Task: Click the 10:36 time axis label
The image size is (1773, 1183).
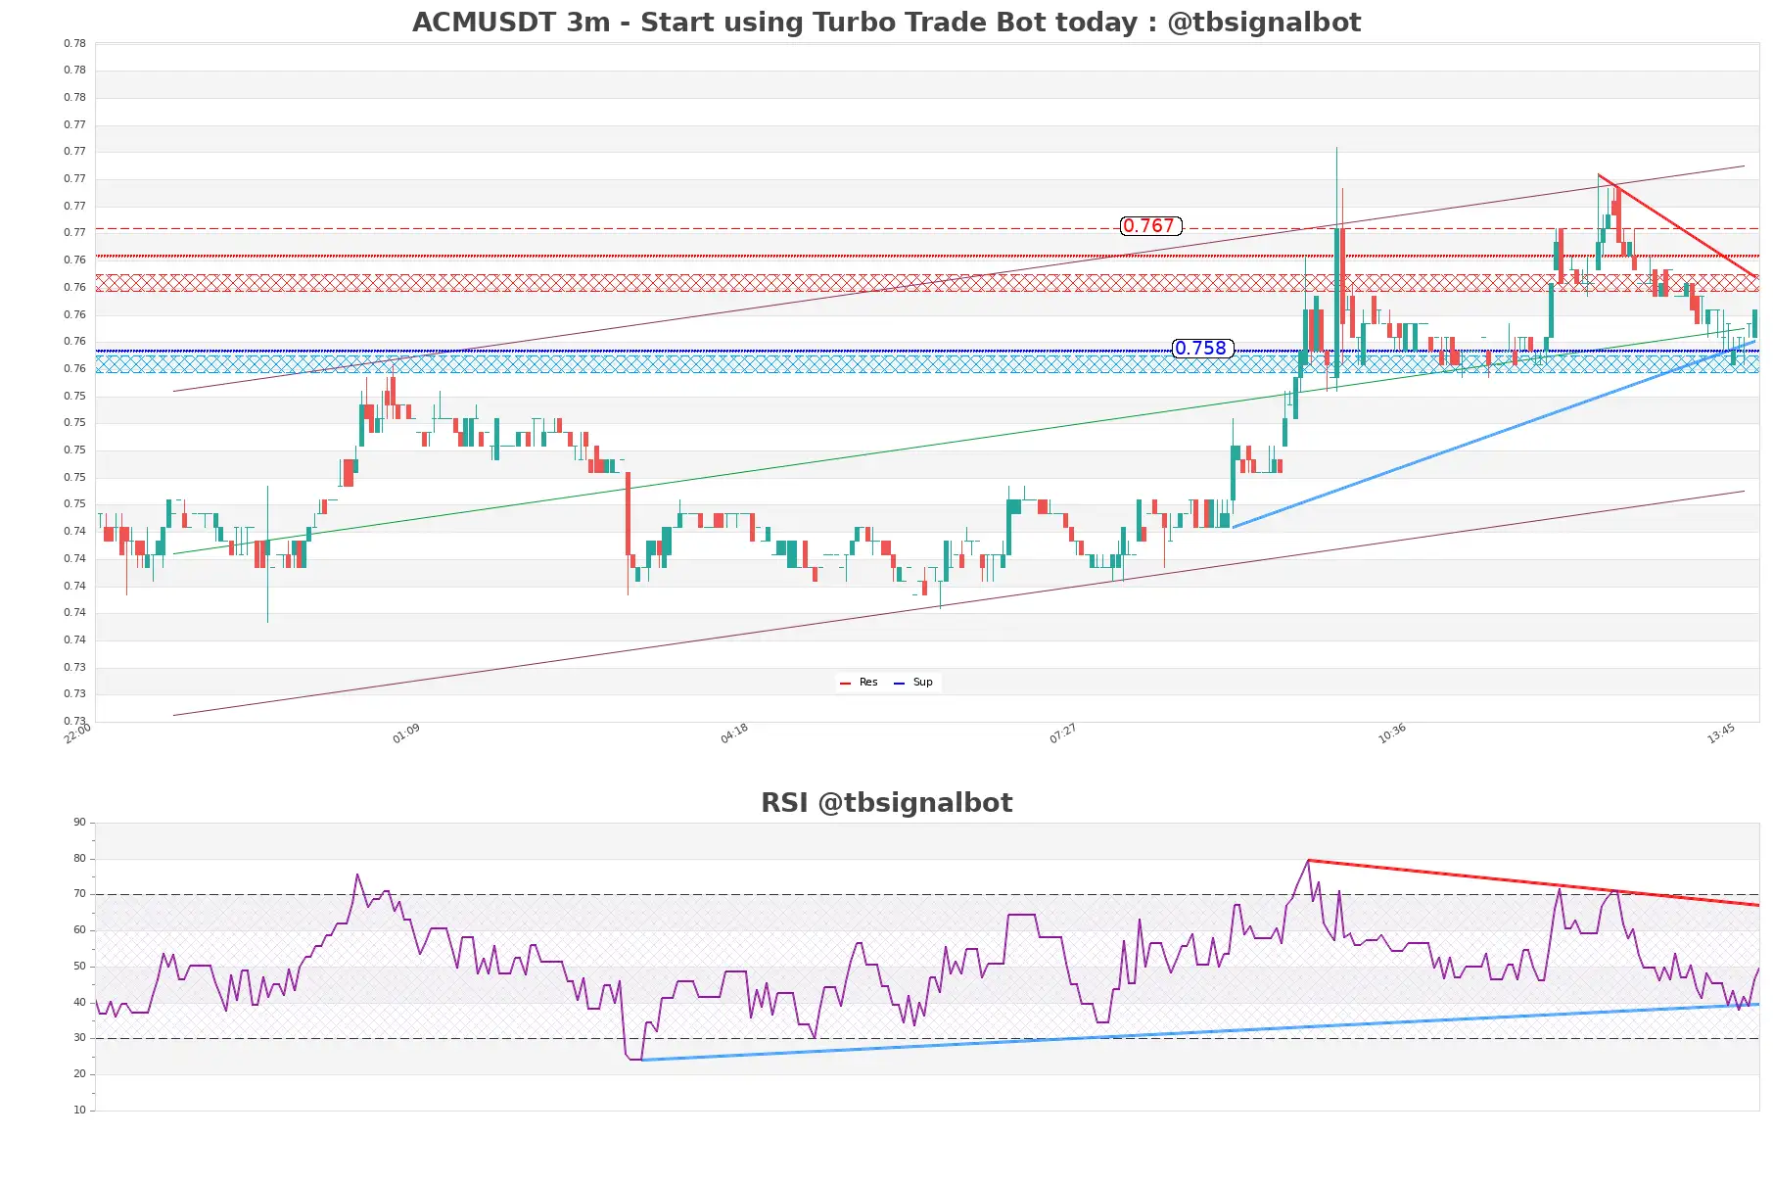Action: pyautogui.click(x=1392, y=733)
